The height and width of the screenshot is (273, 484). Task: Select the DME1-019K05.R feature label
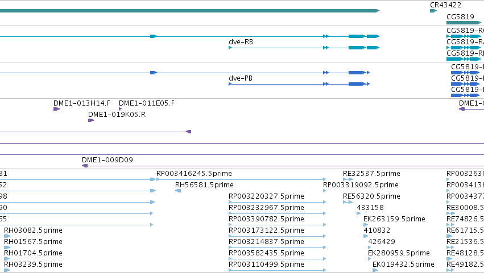pos(117,115)
